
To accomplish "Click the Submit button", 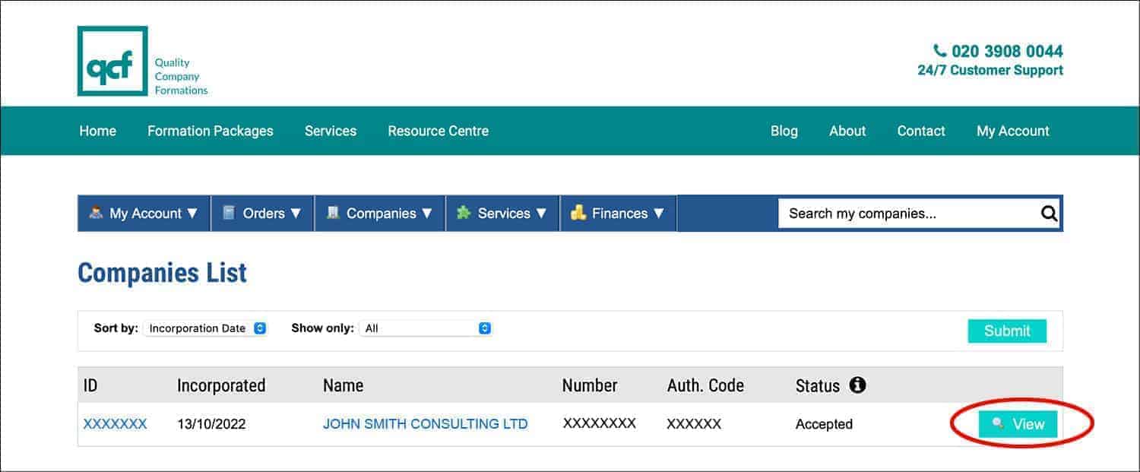I will (x=1007, y=331).
